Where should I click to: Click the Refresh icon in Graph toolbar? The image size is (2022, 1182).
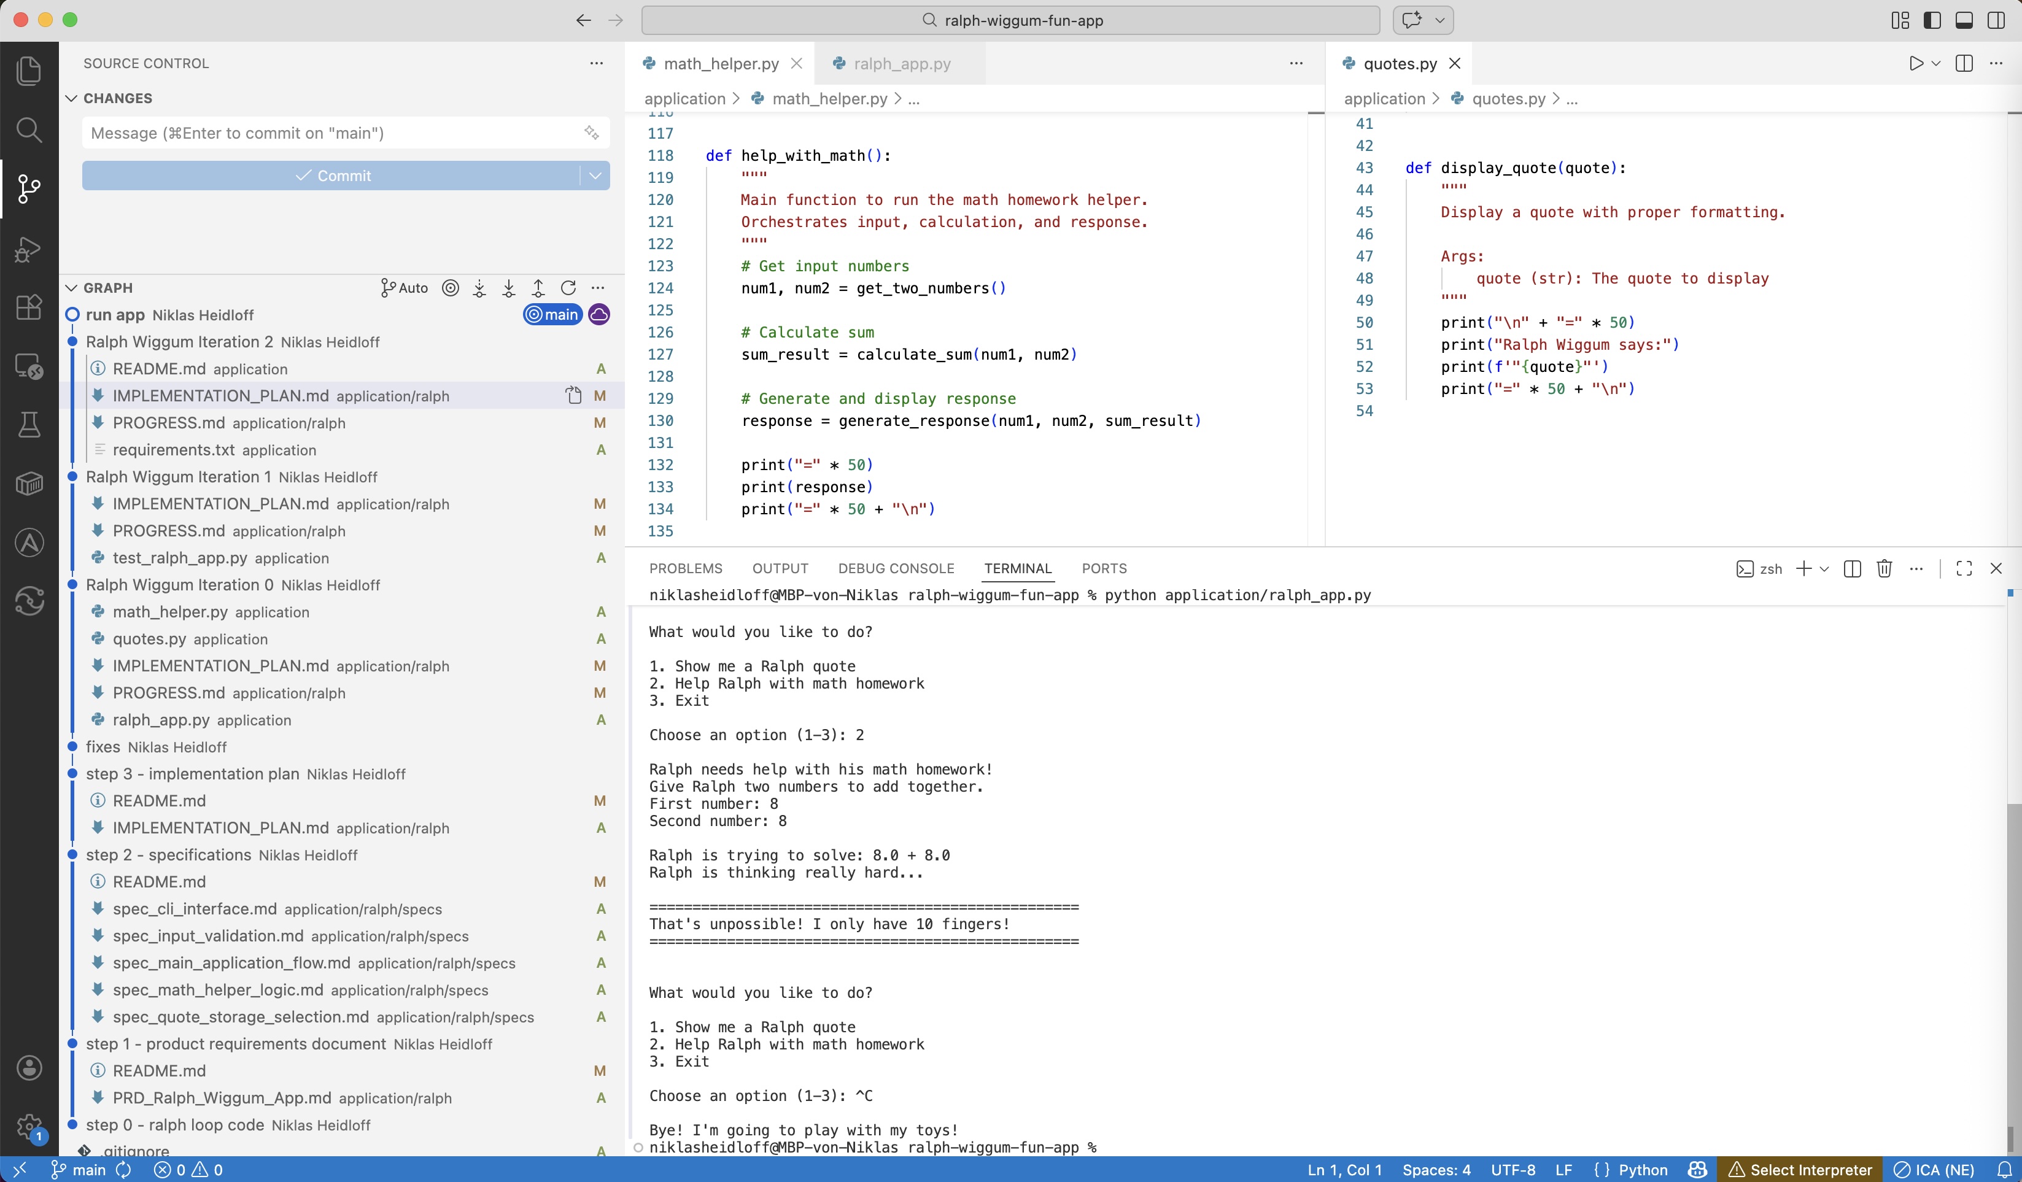(x=568, y=288)
